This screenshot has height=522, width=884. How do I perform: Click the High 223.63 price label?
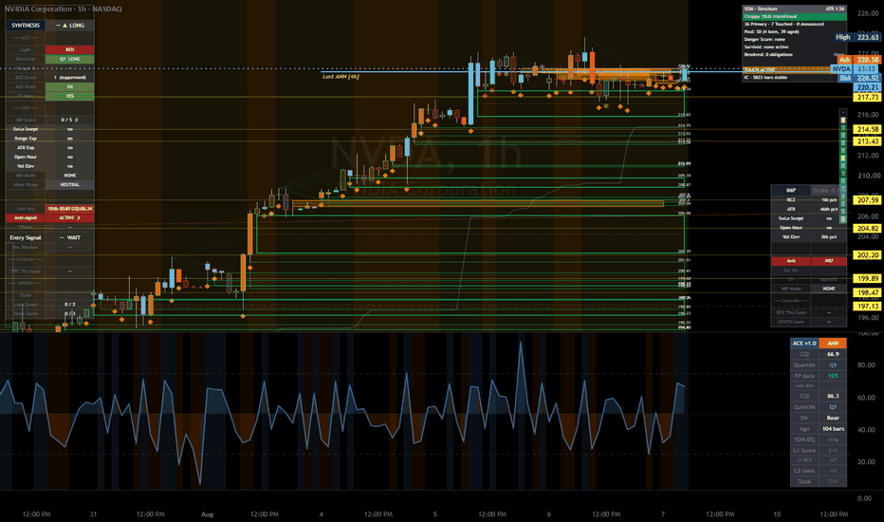[856, 37]
